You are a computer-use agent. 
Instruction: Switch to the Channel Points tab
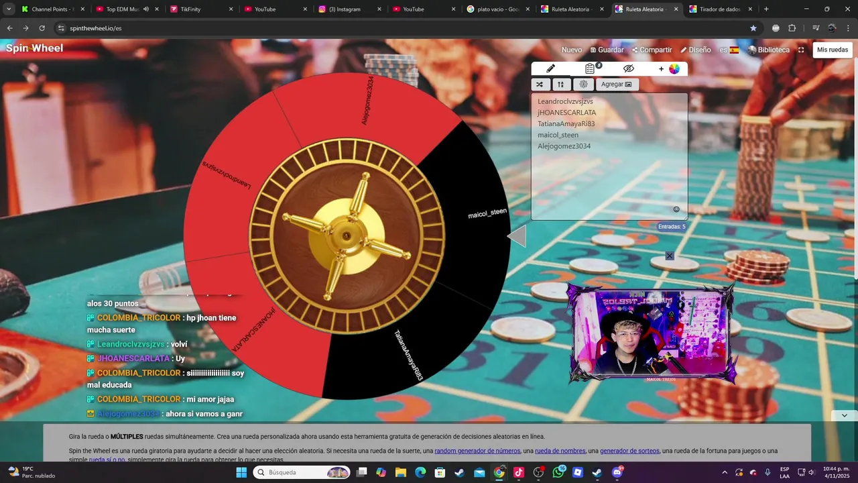pyautogui.click(x=52, y=9)
